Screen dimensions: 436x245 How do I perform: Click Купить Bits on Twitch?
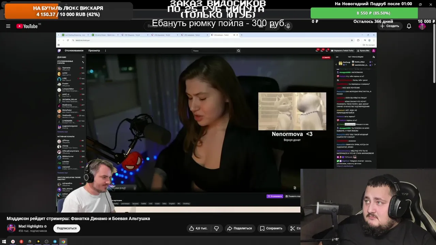(x=363, y=51)
